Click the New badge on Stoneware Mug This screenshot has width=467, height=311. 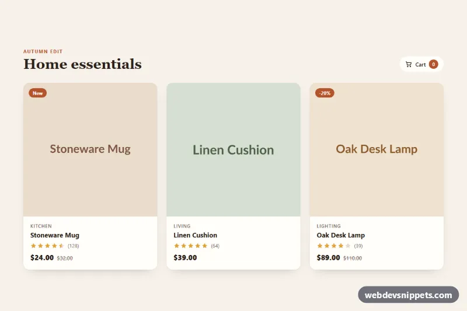[x=37, y=93]
